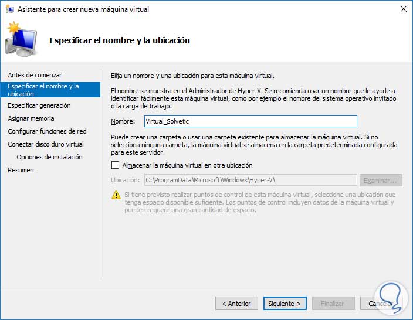
Task: Click the Ubicación: label
Action: 125,181
